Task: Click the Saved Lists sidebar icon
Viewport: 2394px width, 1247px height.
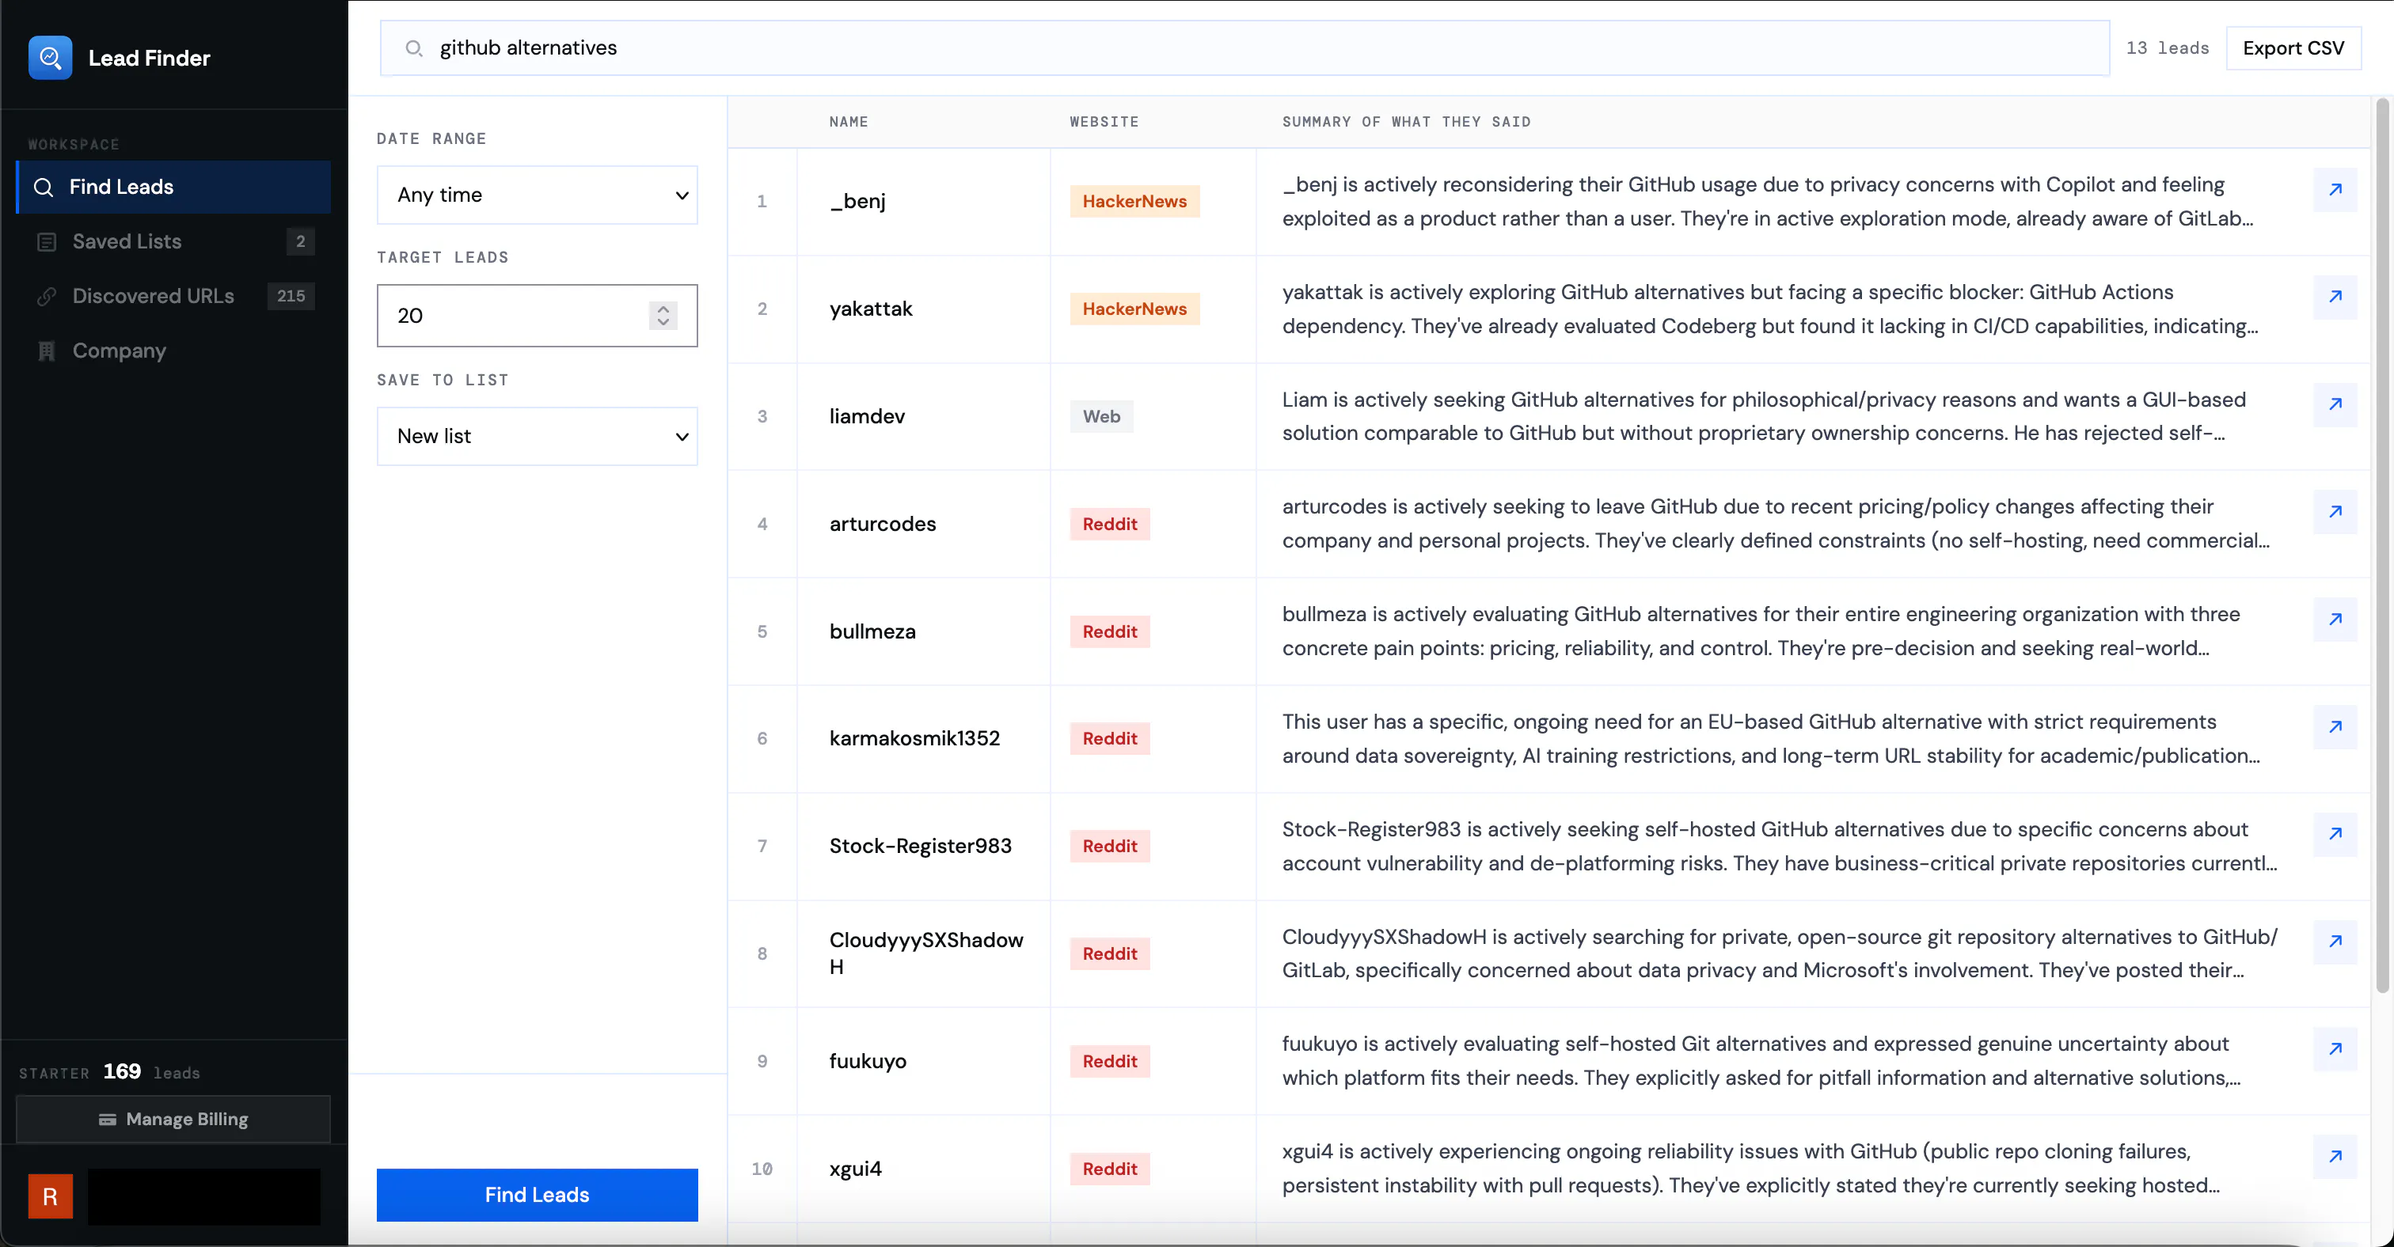Action: (47, 242)
